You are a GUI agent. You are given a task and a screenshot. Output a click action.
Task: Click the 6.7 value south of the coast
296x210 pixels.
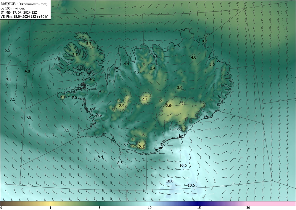tap(139, 171)
